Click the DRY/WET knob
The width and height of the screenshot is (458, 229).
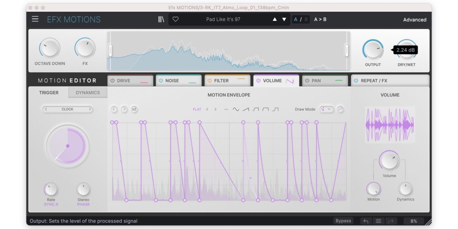(x=406, y=49)
